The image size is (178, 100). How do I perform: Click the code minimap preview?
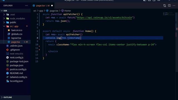coord(169,14)
